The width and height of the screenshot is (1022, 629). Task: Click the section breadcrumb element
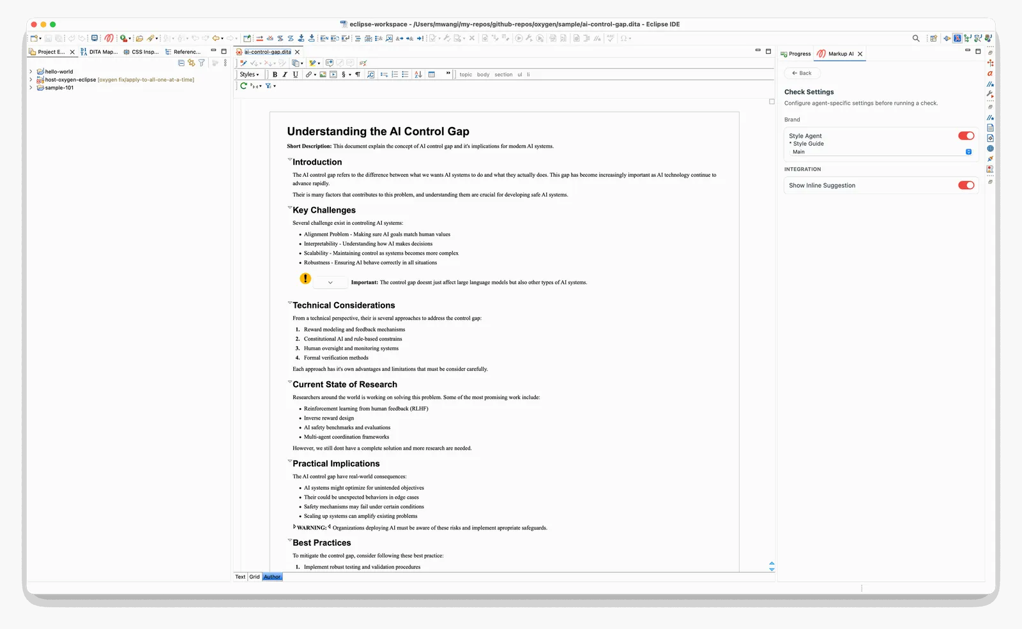[503, 75]
